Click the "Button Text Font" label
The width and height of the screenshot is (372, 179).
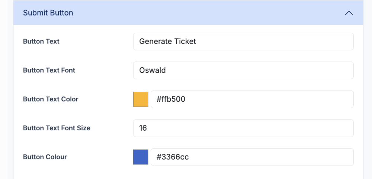[49, 70]
